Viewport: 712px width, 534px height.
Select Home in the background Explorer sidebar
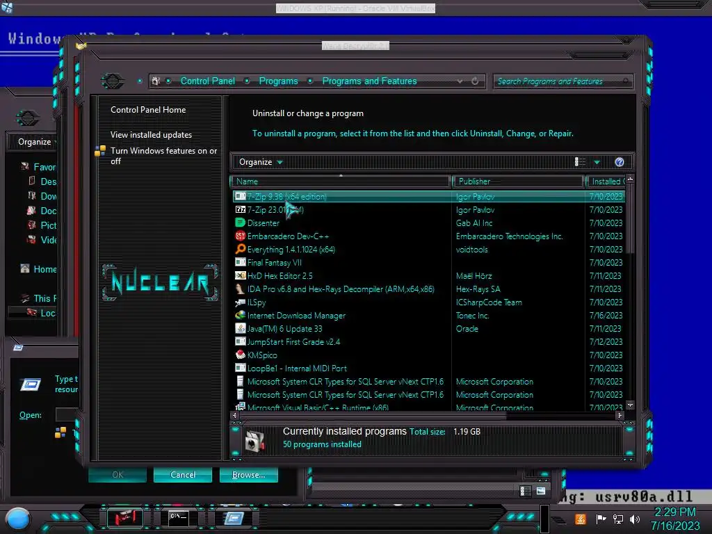tap(44, 269)
